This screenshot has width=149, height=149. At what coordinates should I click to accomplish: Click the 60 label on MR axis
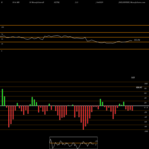[x=145, y=93]
